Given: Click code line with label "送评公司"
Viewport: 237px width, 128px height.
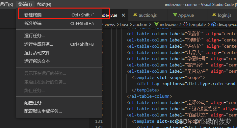Looking at the screenshot, I should pos(182,103).
